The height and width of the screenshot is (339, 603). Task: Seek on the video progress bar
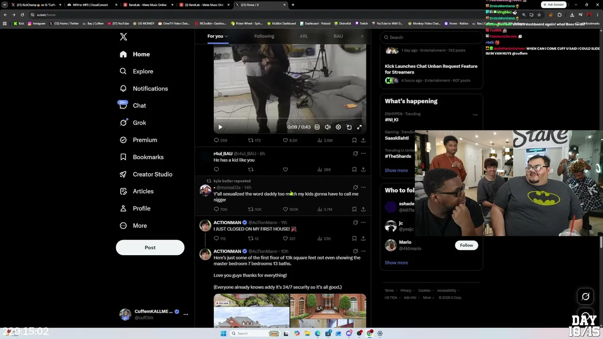290,119
